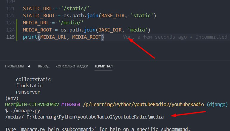Click the youtubeRadio path in terminal prompt

[143, 105]
